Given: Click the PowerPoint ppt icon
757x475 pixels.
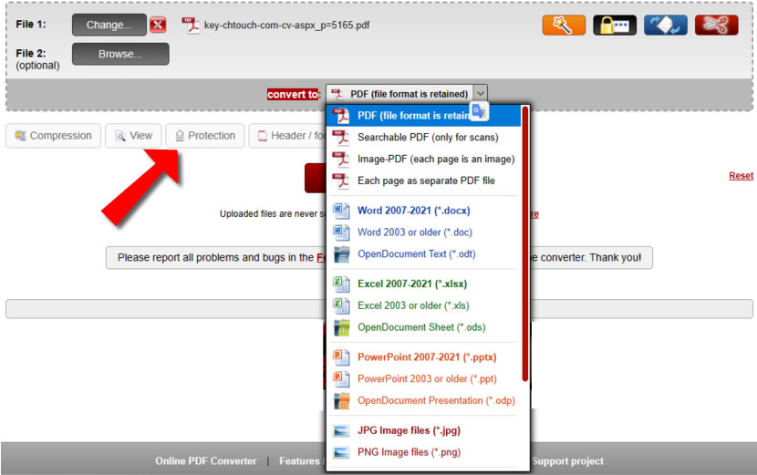Looking at the screenshot, I should coord(341,379).
